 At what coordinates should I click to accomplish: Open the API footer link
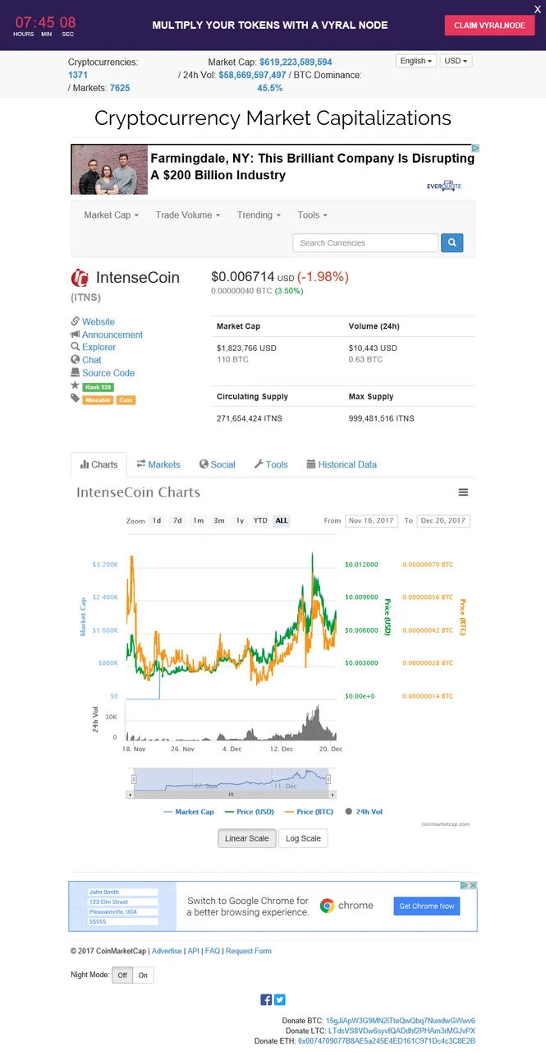click(x=194, y=951)
